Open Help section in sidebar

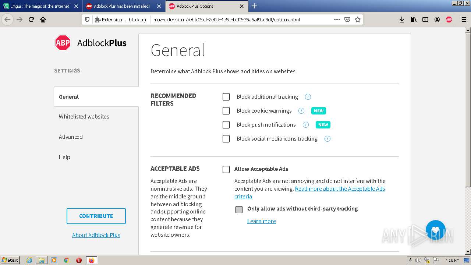[64, 157]
